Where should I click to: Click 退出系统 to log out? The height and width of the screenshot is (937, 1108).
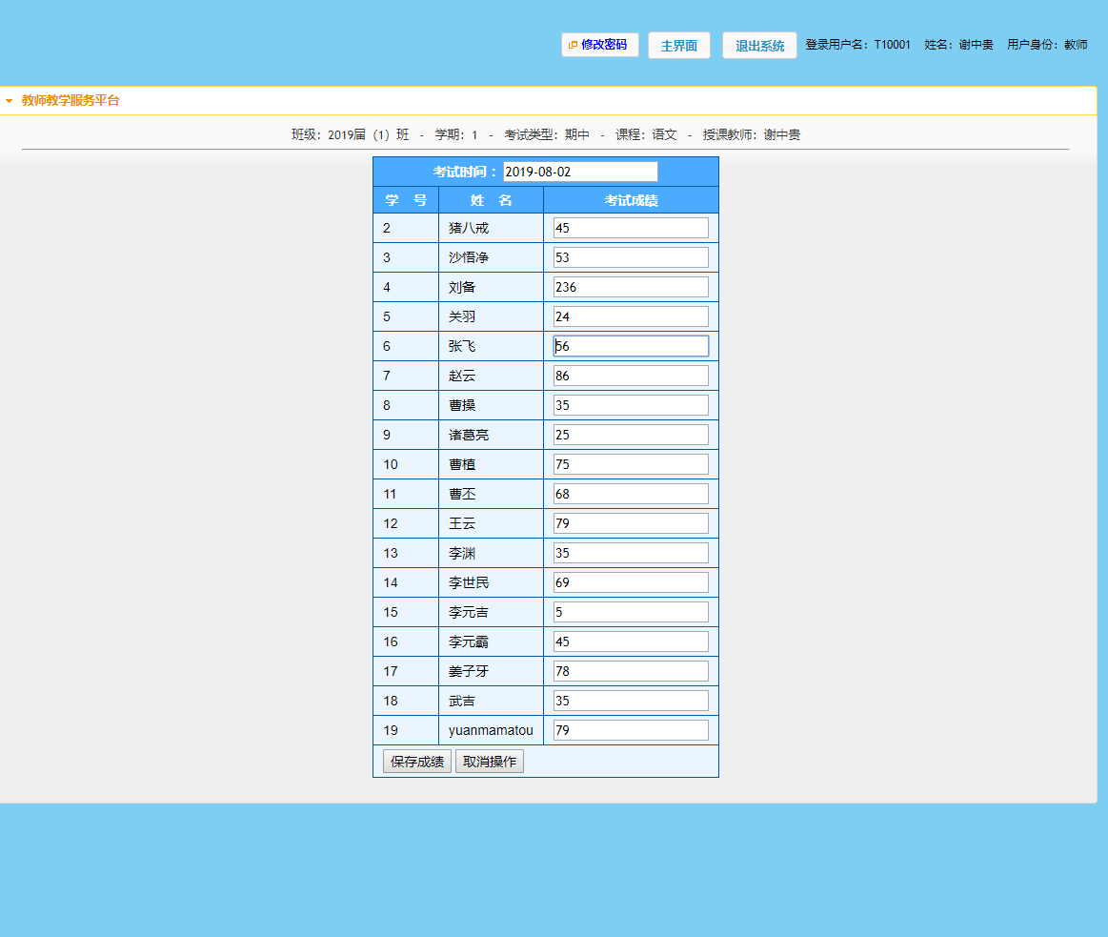pyautogui.click(x=759, y=46)
